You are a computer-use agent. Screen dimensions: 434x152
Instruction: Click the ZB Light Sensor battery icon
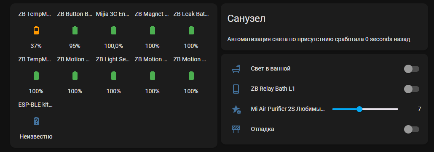coord(113,76)
